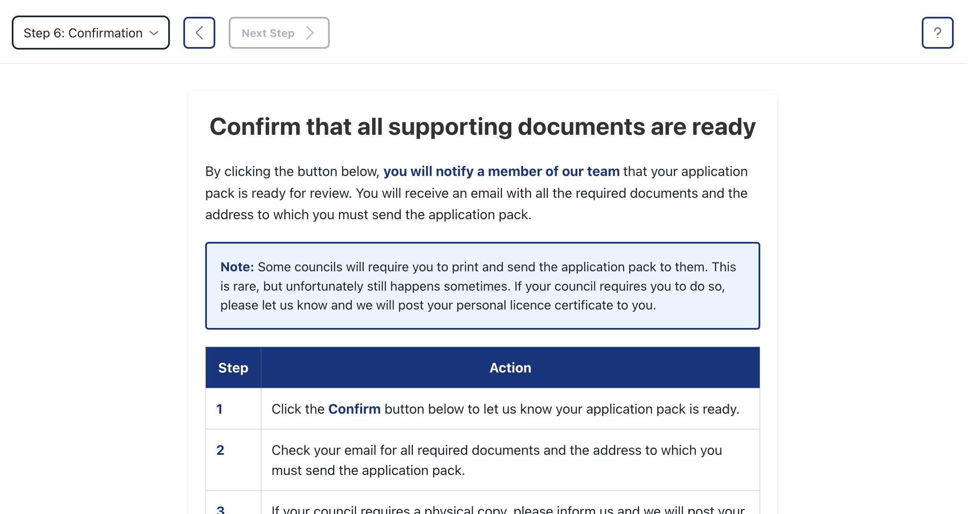Click the chevron beside Step 6: Confirmation
Screen dimensions: 968x514
(x=154, y=33)
